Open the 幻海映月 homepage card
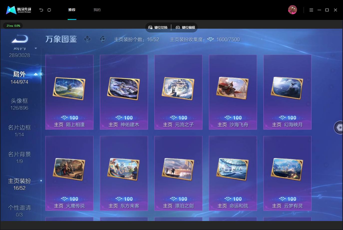Screen dimensions: 343x230 (x=287, y=92)
